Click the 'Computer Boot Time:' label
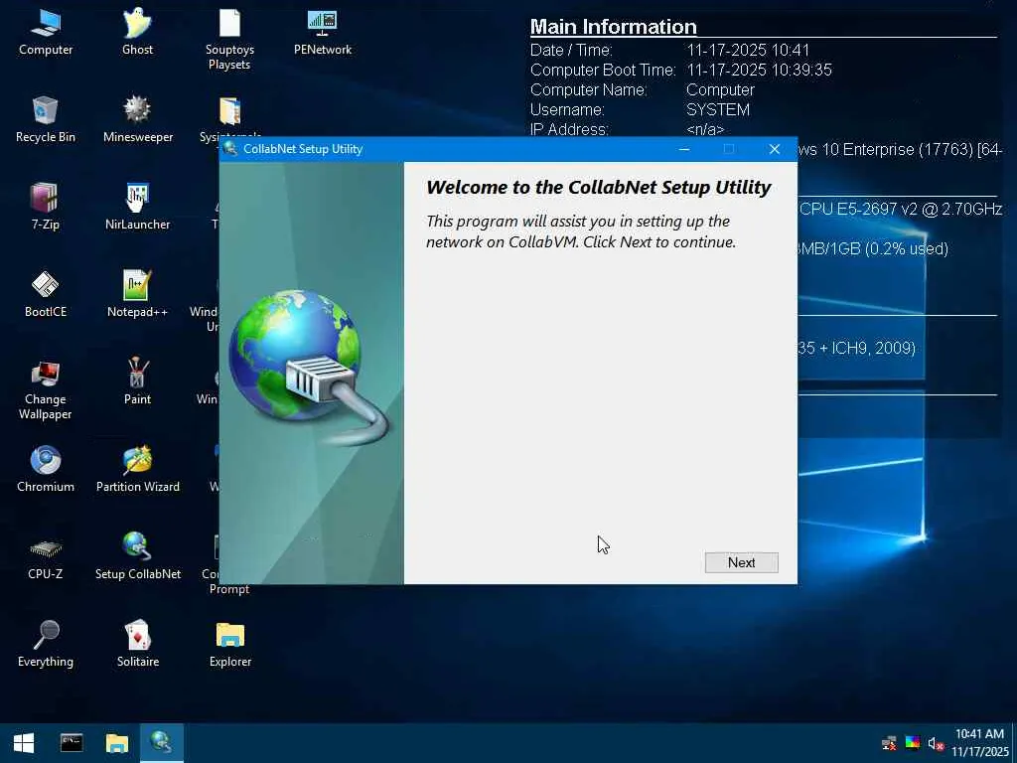Viewport: 1017px width, 763px height. click(x=603, y=71)
